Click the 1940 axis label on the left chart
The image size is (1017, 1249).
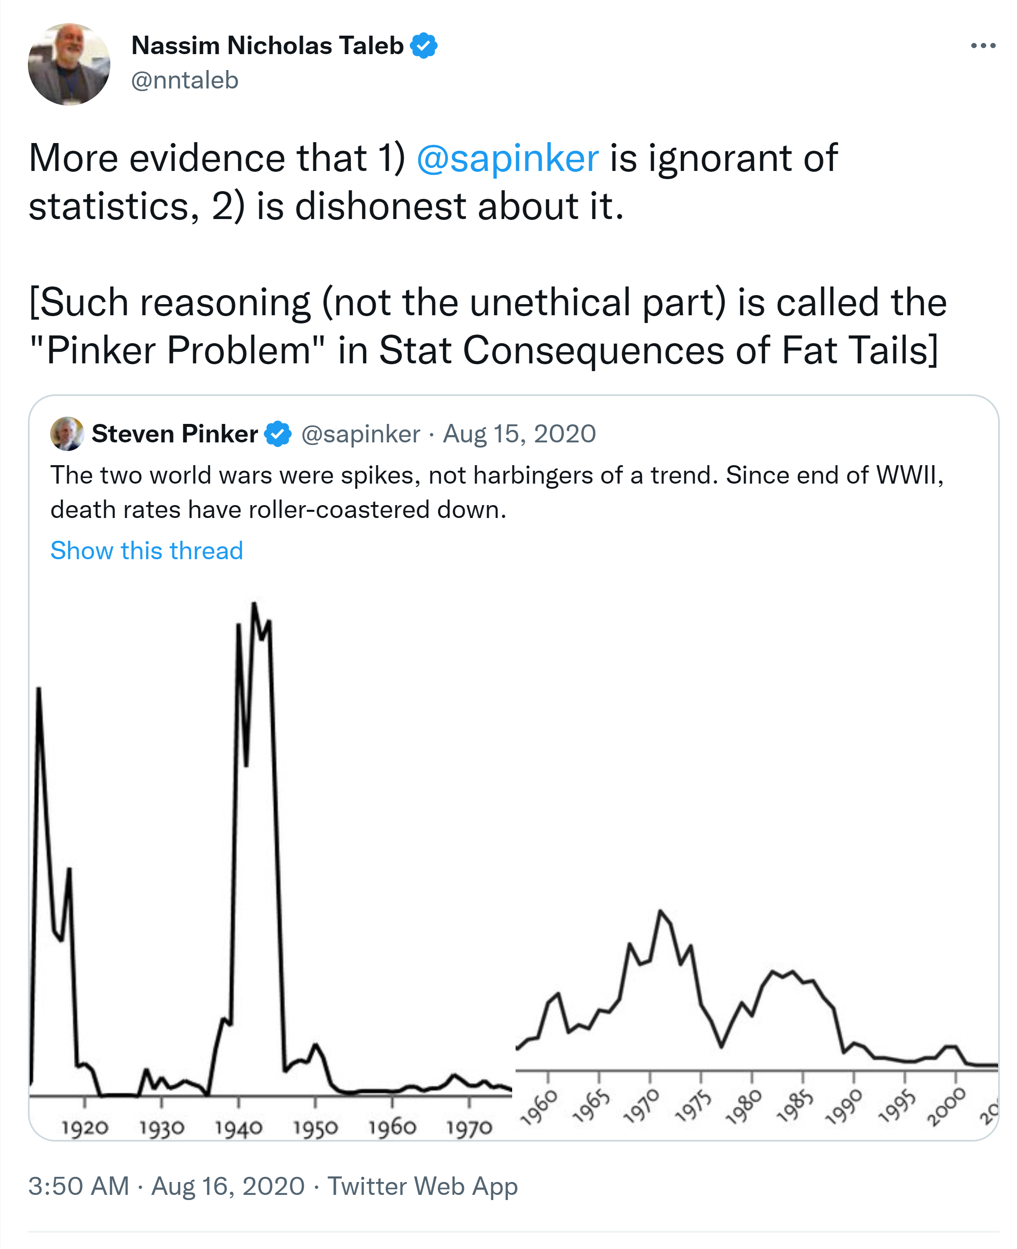(x=238, y=1127)
